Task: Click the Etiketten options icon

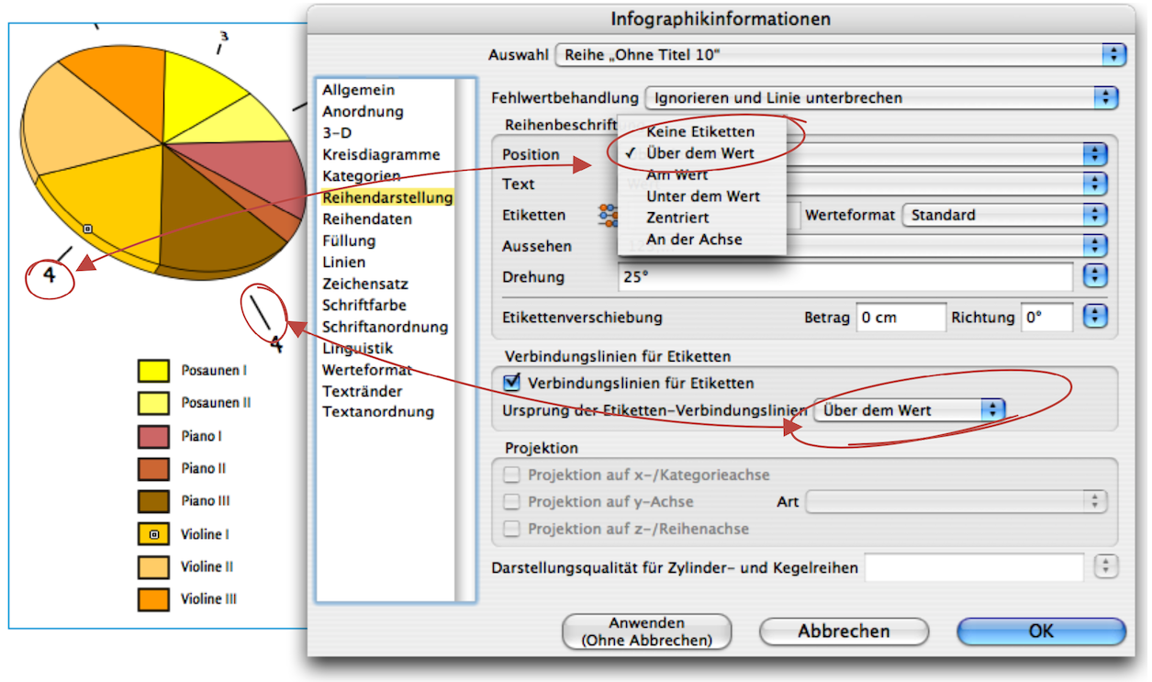Action: (x=608, y=215)
